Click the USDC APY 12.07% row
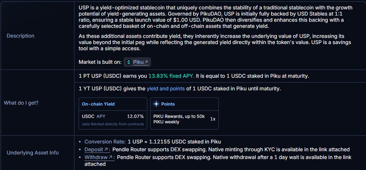The height and width of the screenshot is (170, 366). 113,116
